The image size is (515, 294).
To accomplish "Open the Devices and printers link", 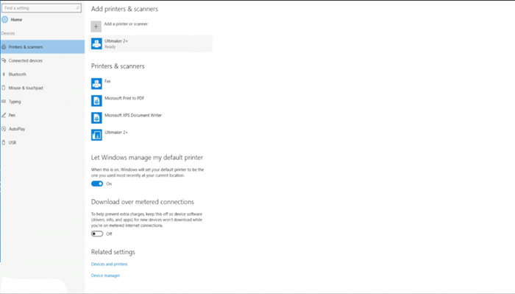I will coord(109,264).
